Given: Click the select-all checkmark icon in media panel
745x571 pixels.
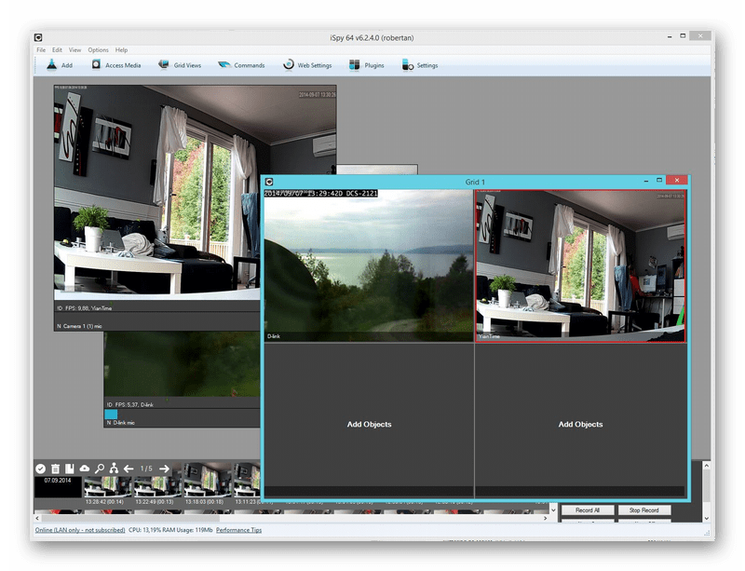Looking at the screenshot, I should (40, 469).
